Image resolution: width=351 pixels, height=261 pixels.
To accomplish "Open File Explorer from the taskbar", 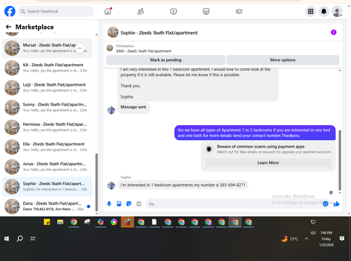I will [60, 222].
